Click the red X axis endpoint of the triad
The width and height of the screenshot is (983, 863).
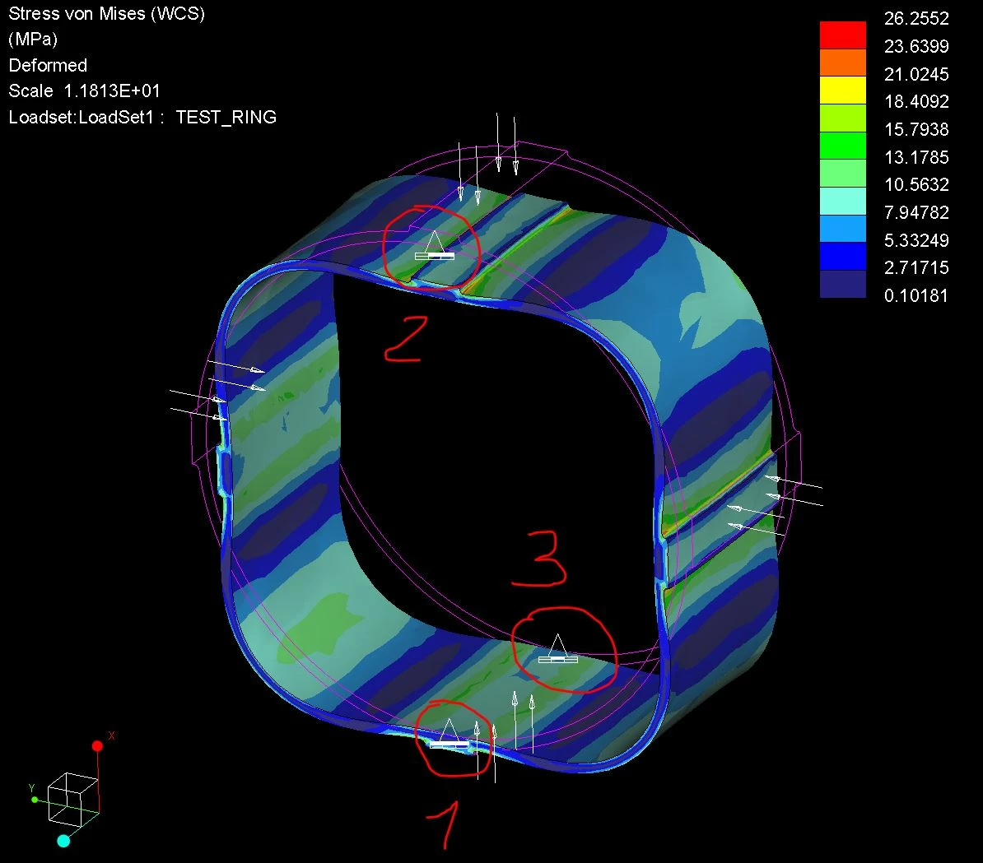pos(97,745)
